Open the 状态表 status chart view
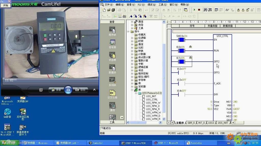261x146 pixels. coord(112,57)
